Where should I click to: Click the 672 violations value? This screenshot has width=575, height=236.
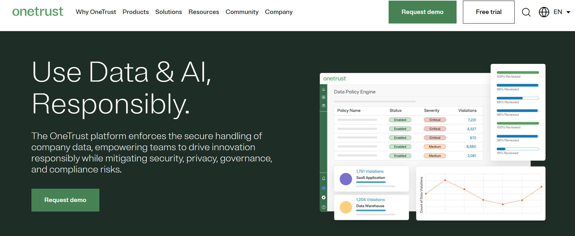tap(473, 138)
